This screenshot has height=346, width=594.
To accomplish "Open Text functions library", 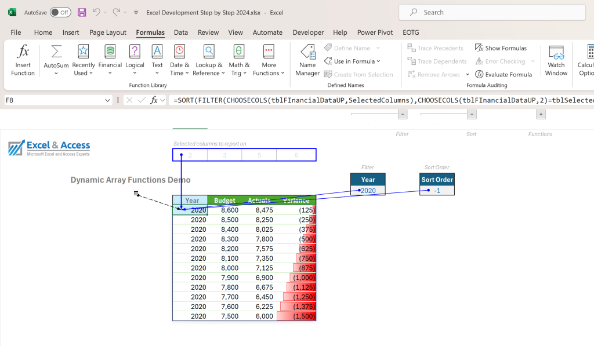I will [157, 61].
